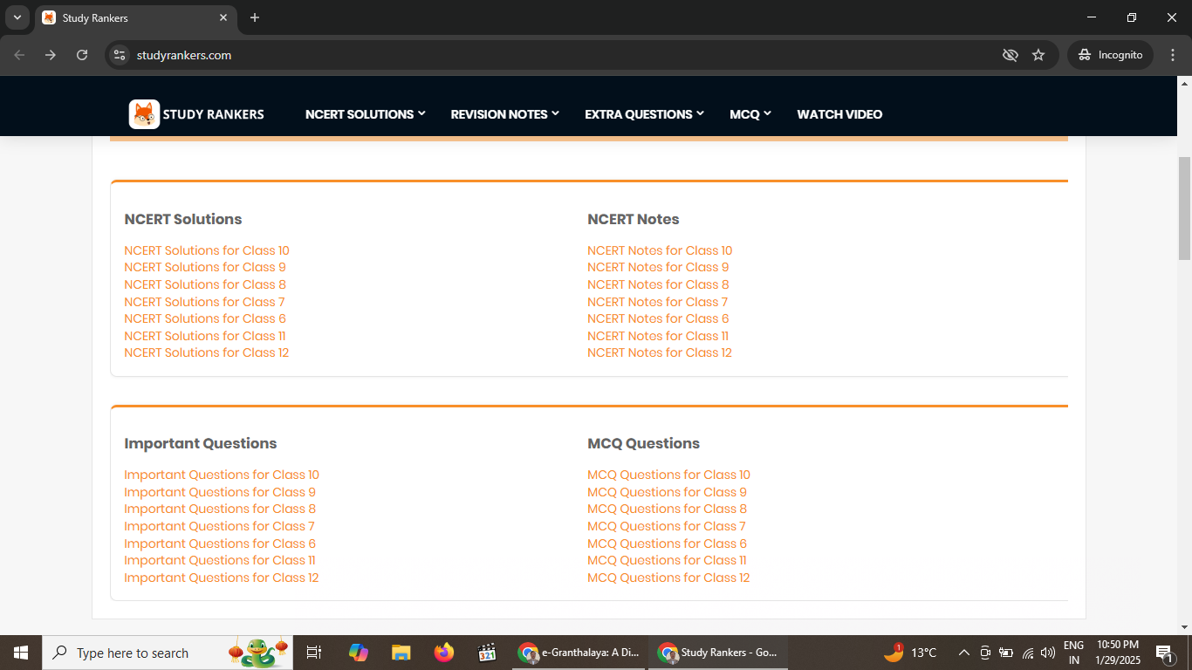Open the Windows Start menu
1192x670 pixels.
coord(21,653)
